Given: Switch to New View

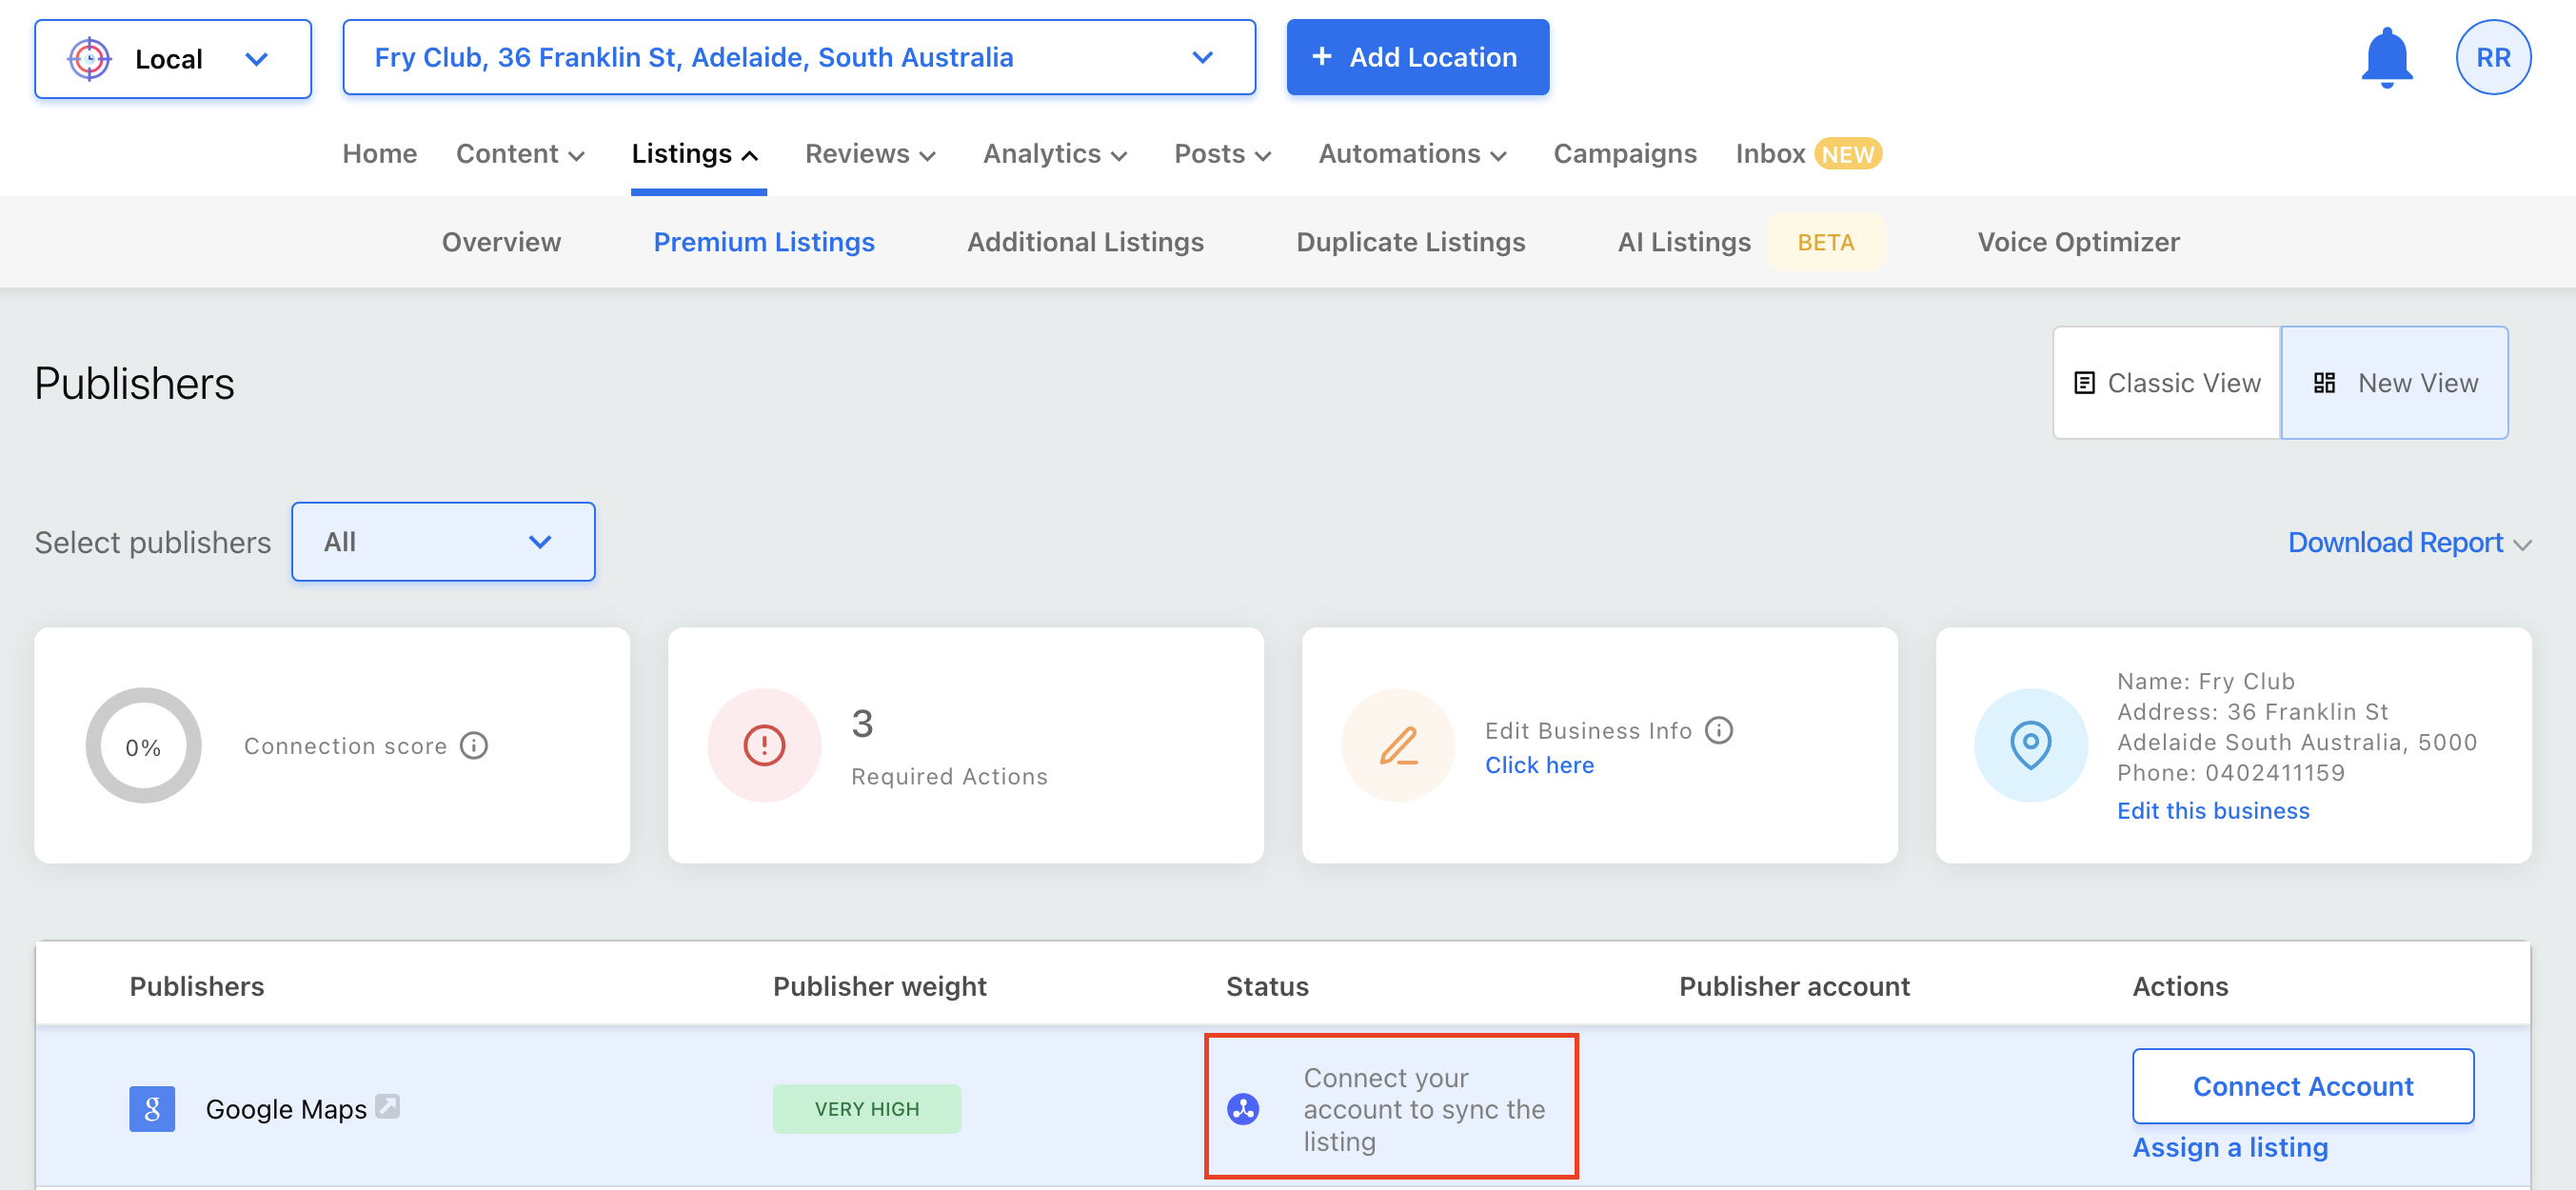Looking at the screenshot, I should click(2394, 383).
